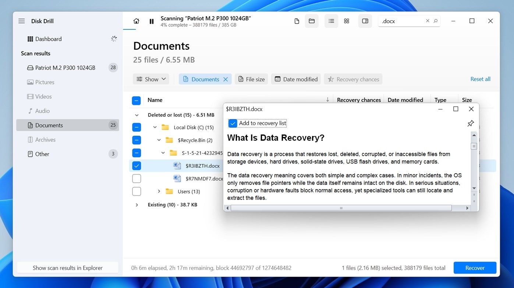Sort by the Name column
Image resolution: width=514 pixels, height=288 pixels.
(155, 100)
